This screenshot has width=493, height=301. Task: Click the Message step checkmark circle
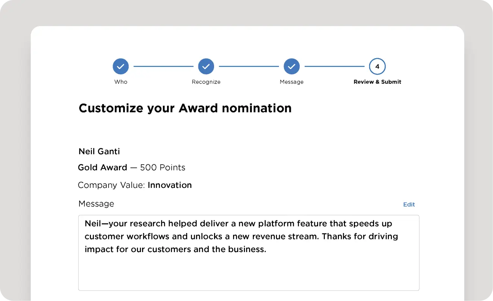292,66
